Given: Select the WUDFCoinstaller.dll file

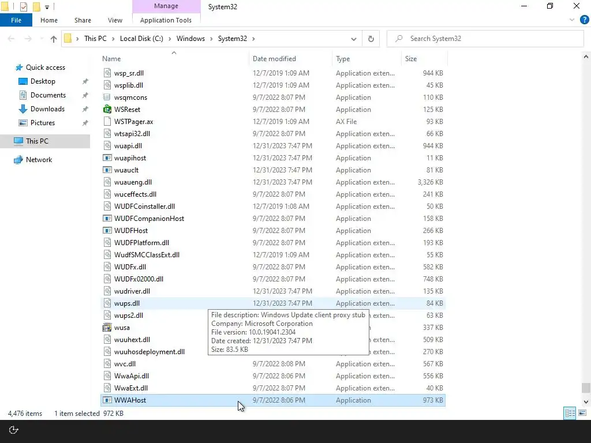Looking at the screenshot, I should [x=144, y=207].
